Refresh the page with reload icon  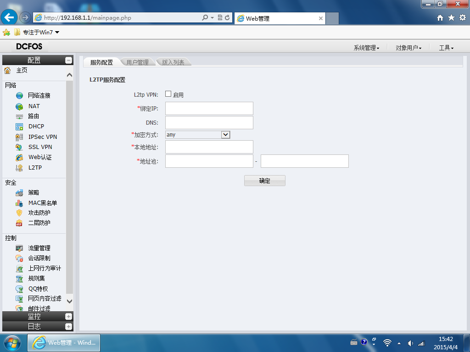tap(228, 18)
